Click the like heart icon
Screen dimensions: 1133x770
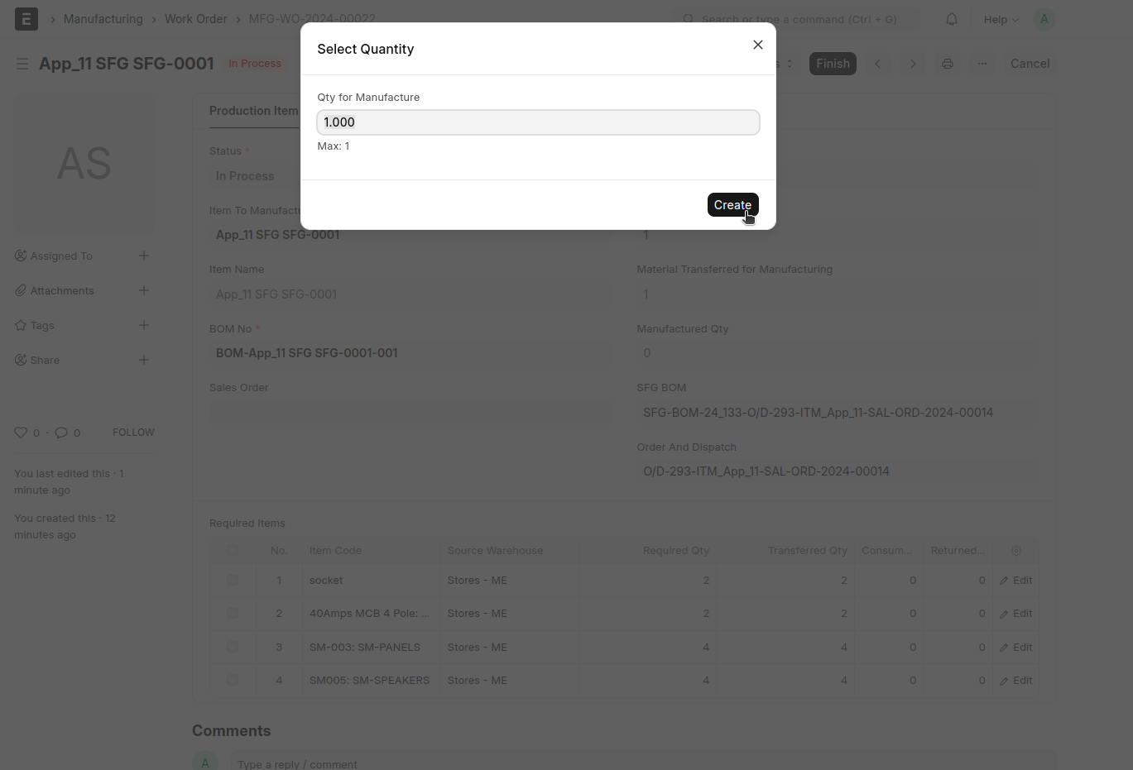point(21,433)
